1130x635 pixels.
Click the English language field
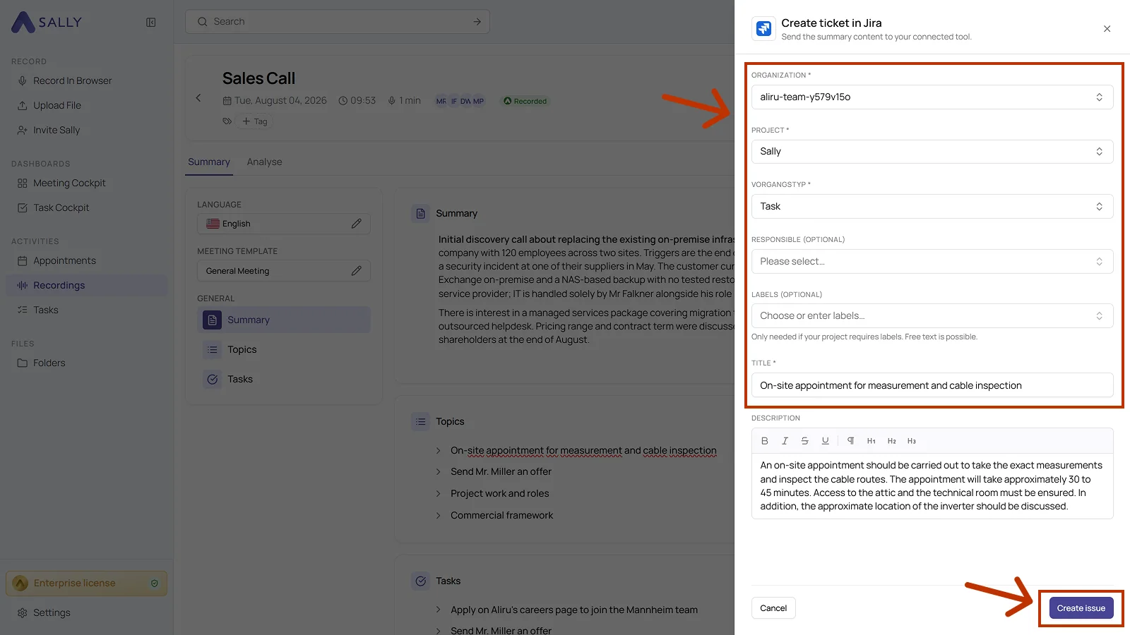284,224
